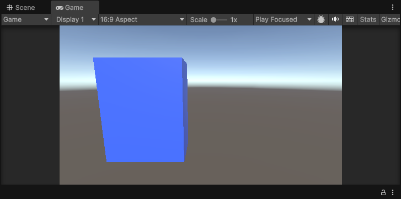Toggle the Gizmos button

[390, 19]
